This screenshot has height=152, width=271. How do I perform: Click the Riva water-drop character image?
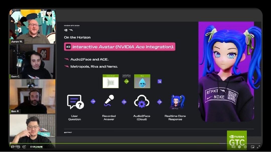click(x=142, y=81)
